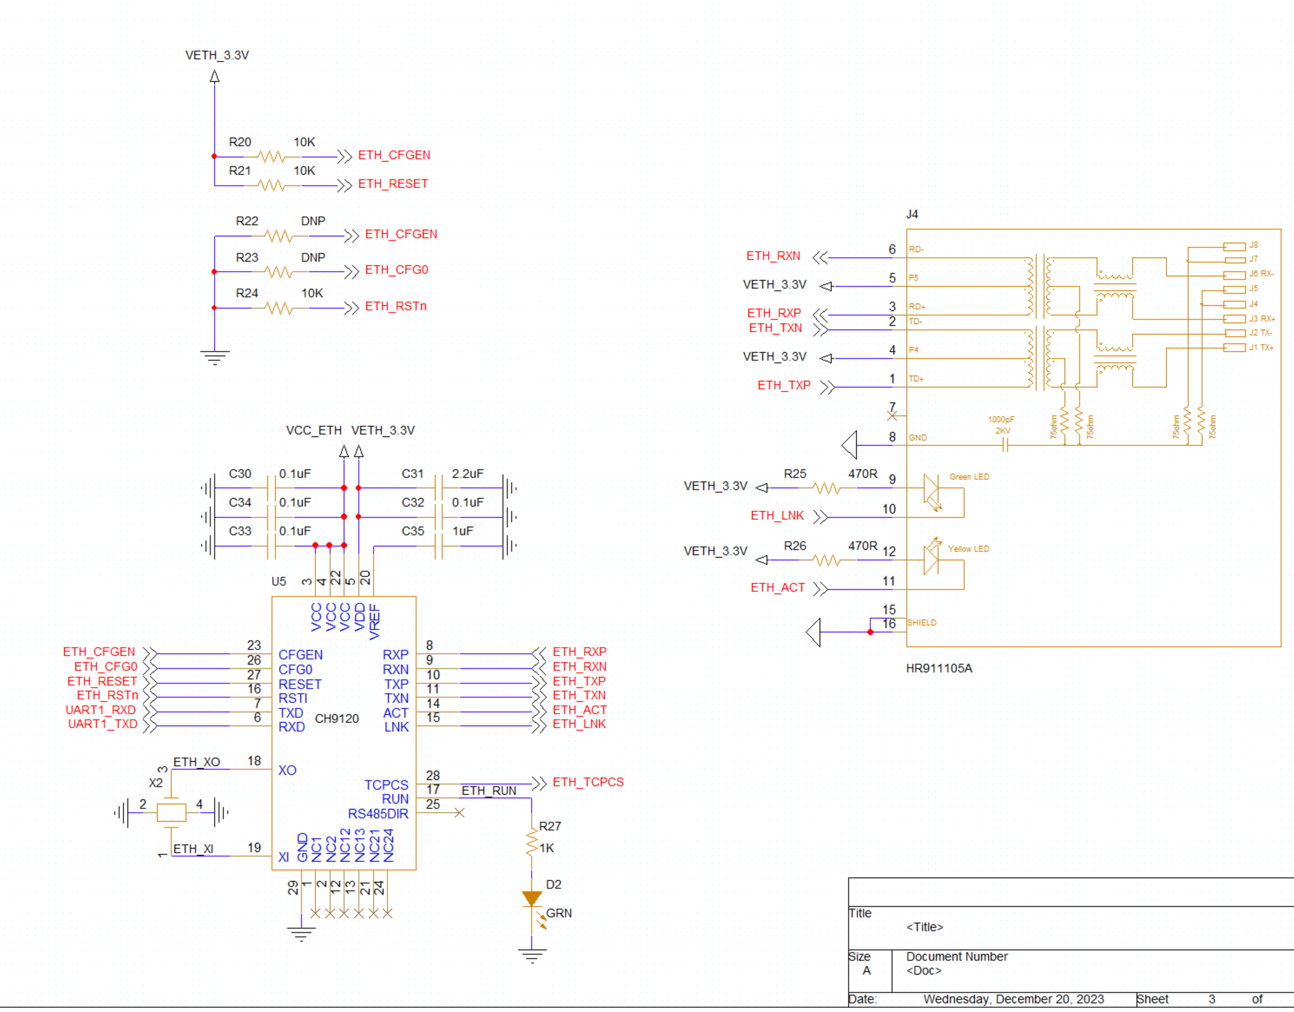Pick the C33 capacitor symbol
The height and width of the screenshot is (1012, 1294).
coord(272,546)
